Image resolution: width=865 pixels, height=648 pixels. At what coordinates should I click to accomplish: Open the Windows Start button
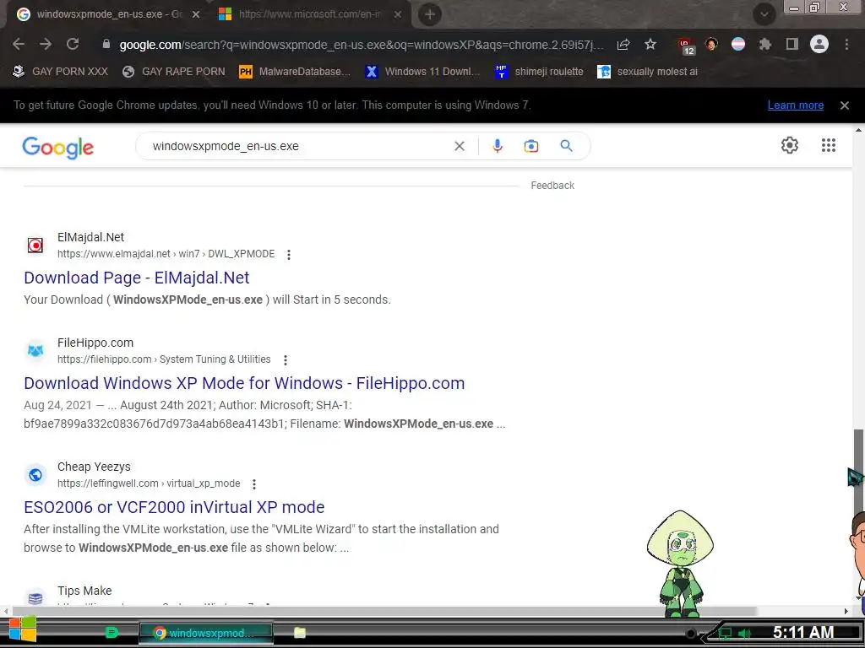(x=23, y=629)
